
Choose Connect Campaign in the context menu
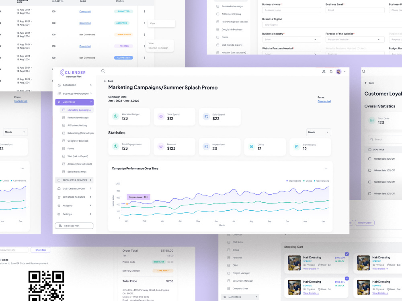158,48
